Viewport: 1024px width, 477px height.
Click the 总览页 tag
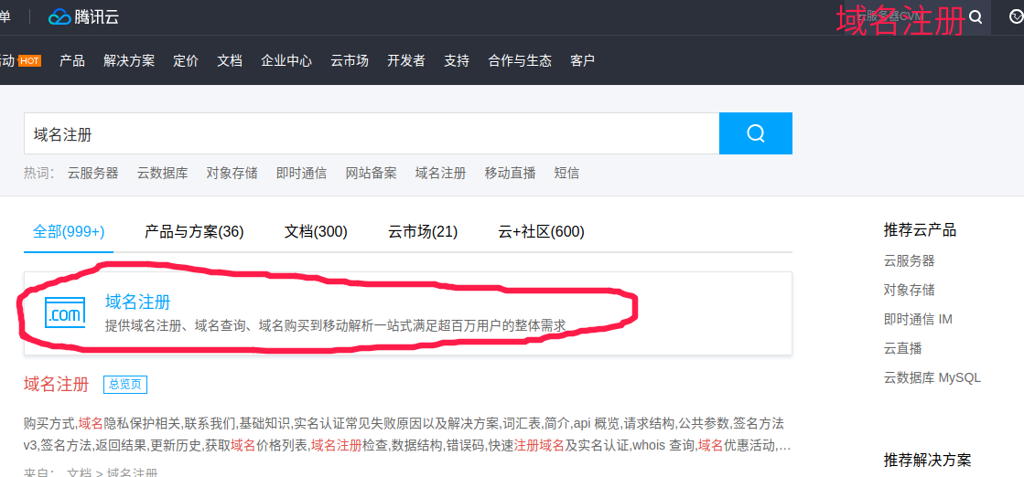[125, 385]
